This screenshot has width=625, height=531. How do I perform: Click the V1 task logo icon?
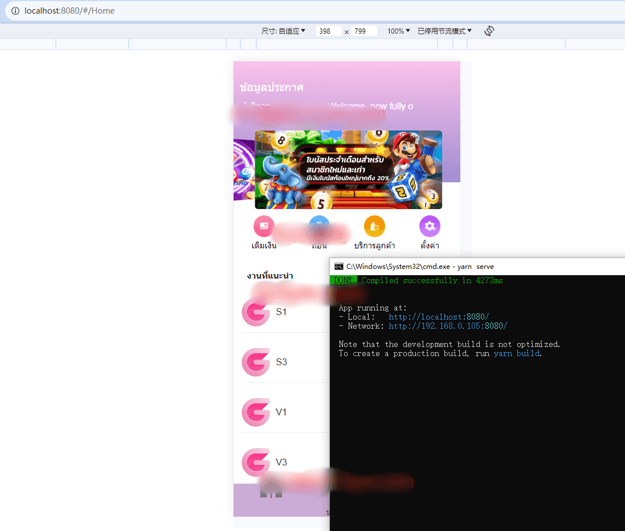coord(256,412)
